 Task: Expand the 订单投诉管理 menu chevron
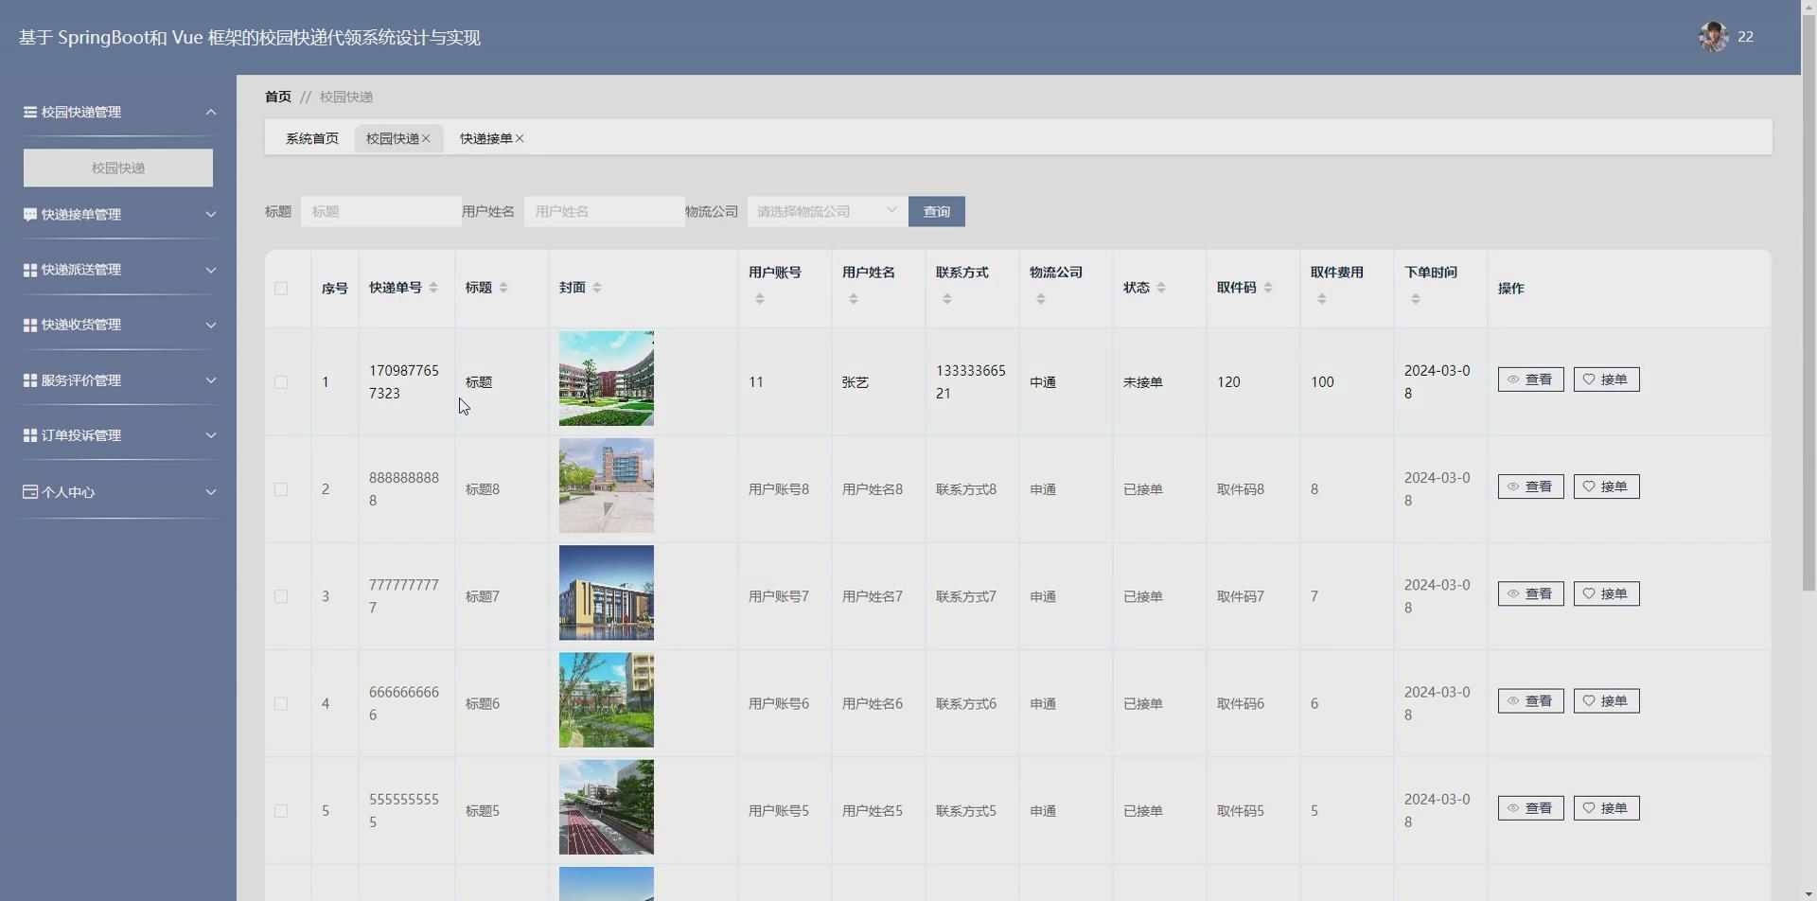coord(211,435)
